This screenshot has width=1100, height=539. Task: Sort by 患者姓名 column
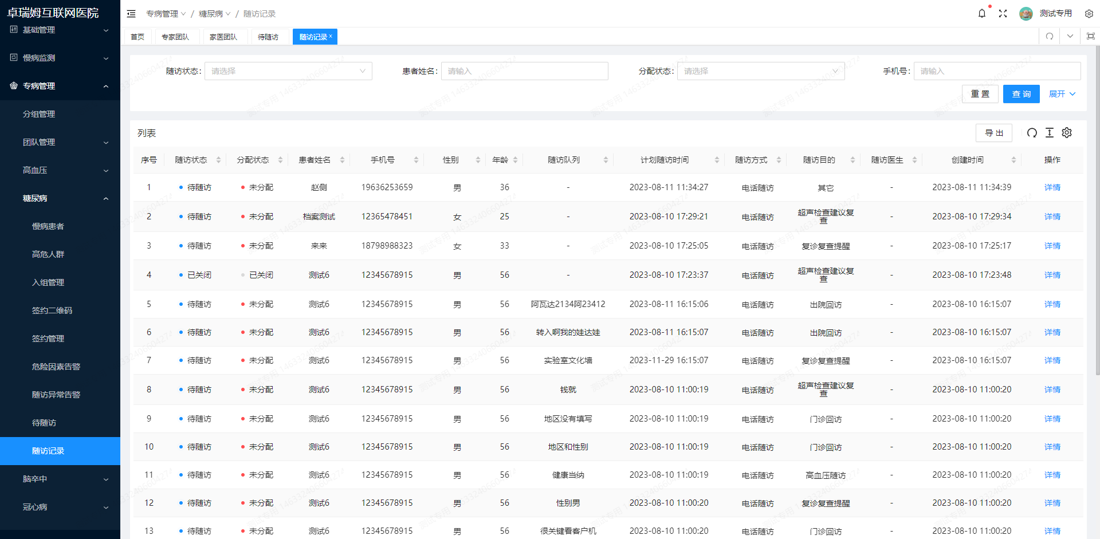[342, 160]
